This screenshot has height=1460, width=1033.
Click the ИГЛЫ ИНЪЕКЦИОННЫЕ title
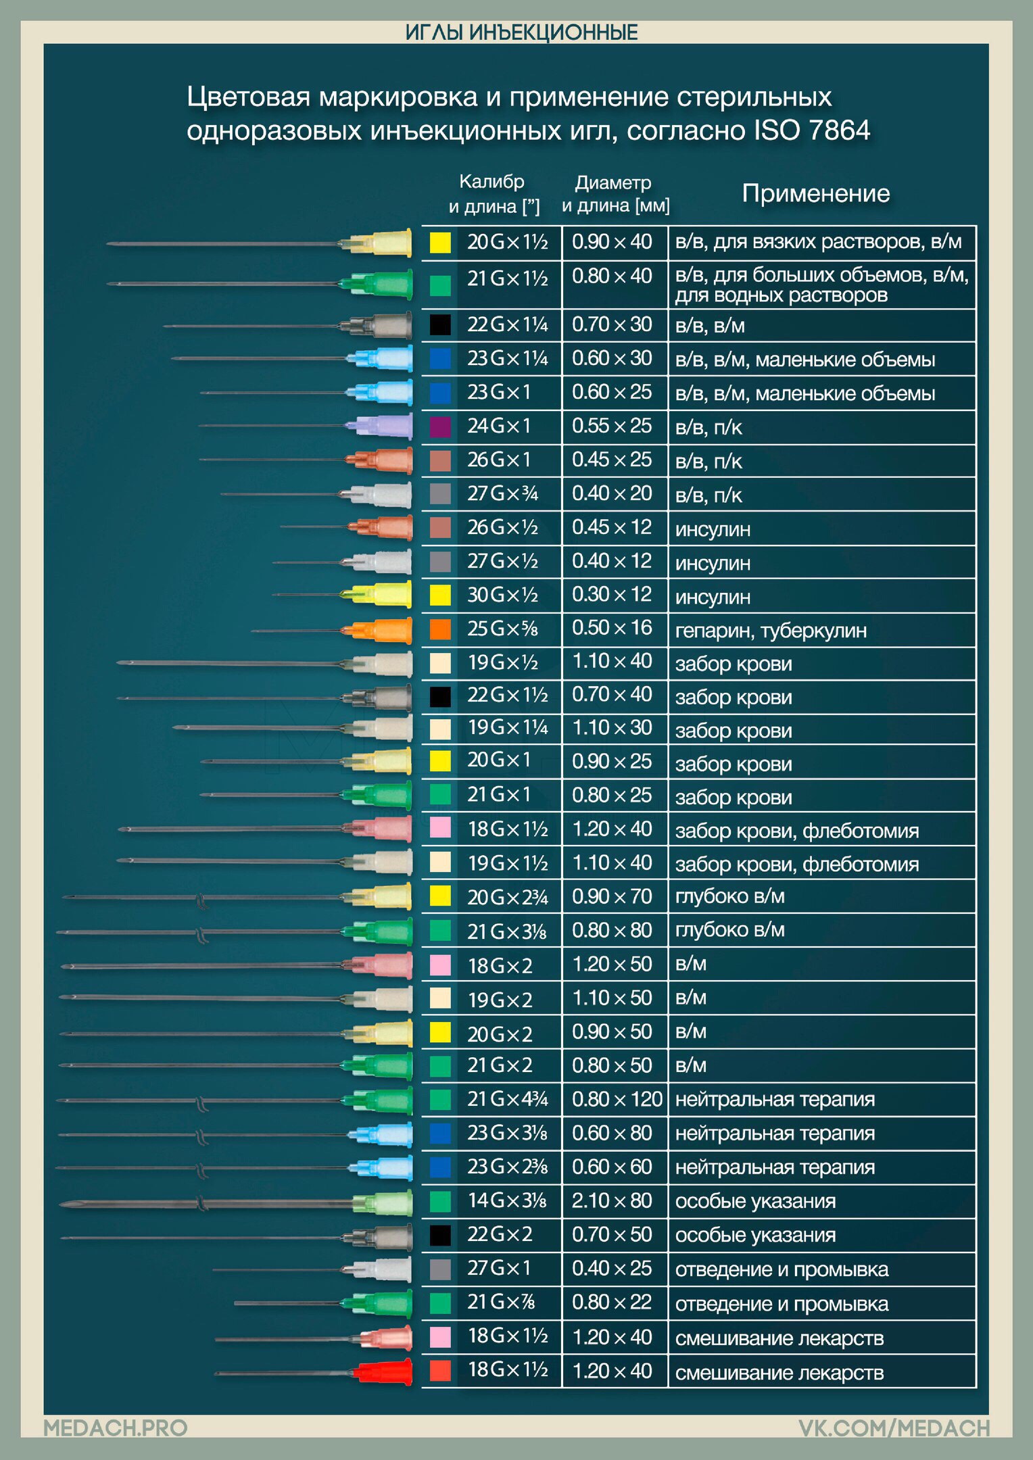click(521, 32)
